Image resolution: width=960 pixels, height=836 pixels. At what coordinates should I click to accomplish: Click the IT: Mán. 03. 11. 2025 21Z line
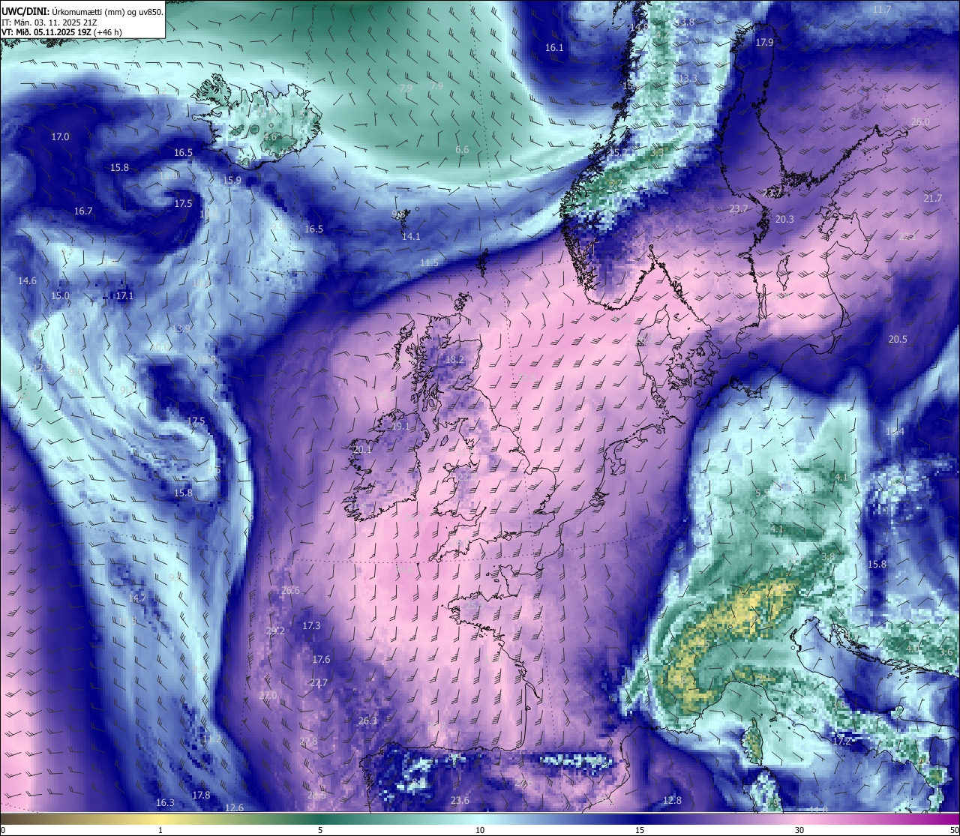49,22
